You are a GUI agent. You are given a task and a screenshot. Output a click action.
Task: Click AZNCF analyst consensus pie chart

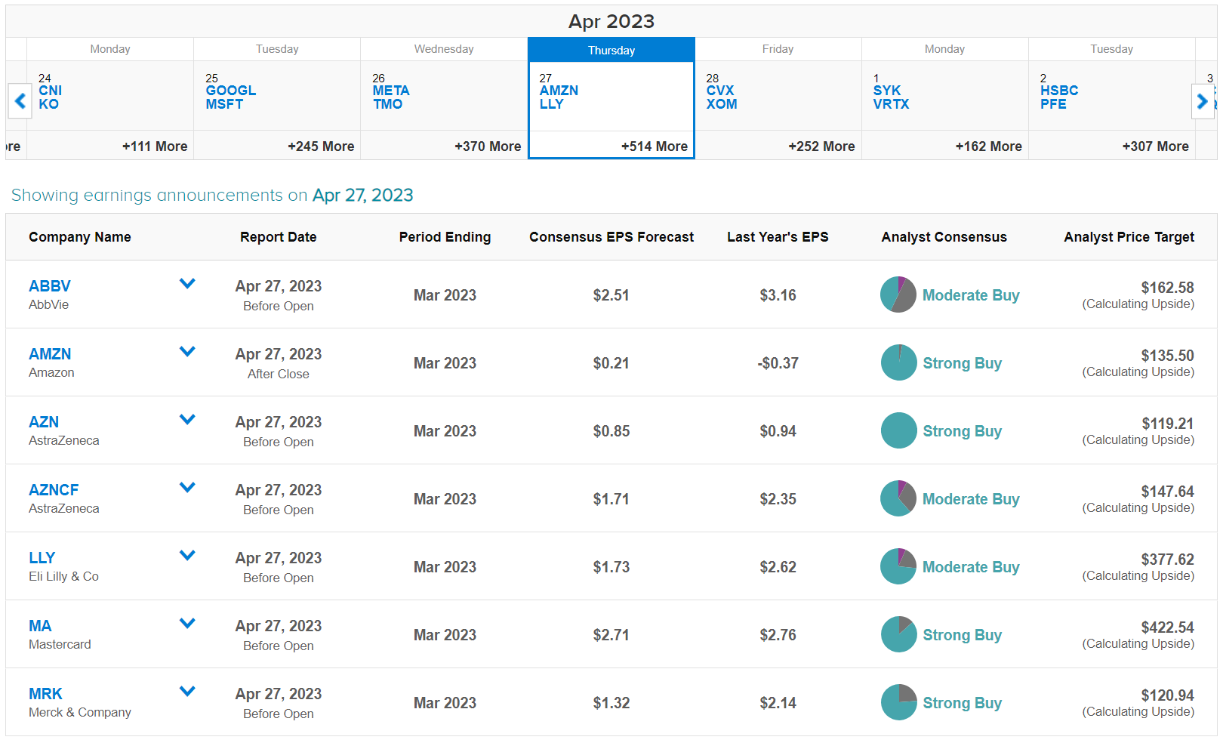898,498
